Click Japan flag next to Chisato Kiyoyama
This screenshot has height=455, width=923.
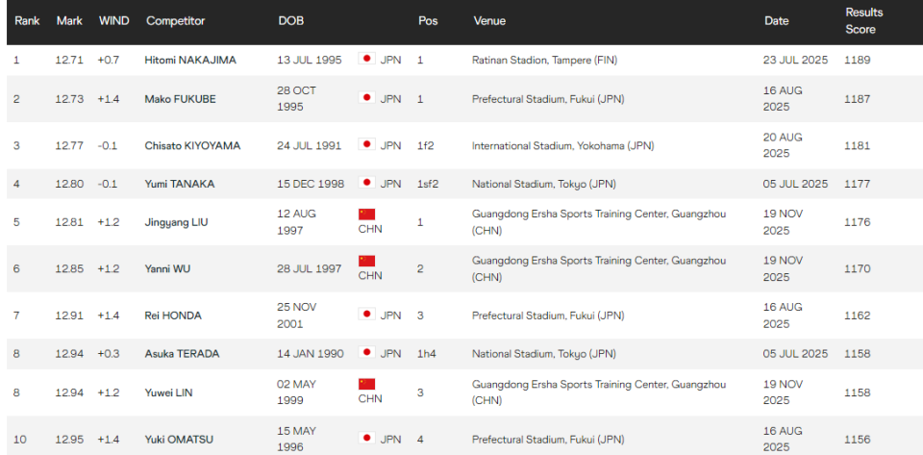click(x=366, y=145)
